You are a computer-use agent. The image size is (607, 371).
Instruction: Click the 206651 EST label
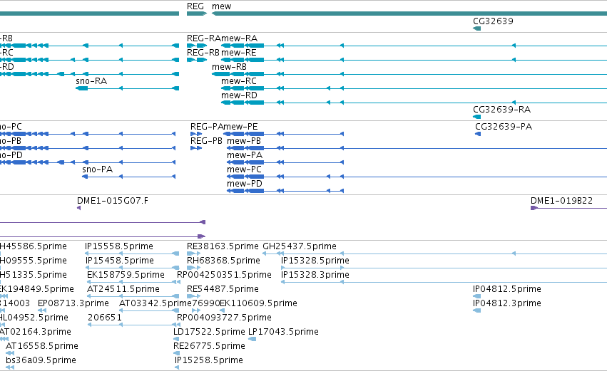[x=105, y=318]
